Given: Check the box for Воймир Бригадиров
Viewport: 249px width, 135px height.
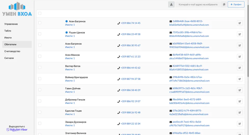Looking at the screenshot, I should tap(40, 79).
